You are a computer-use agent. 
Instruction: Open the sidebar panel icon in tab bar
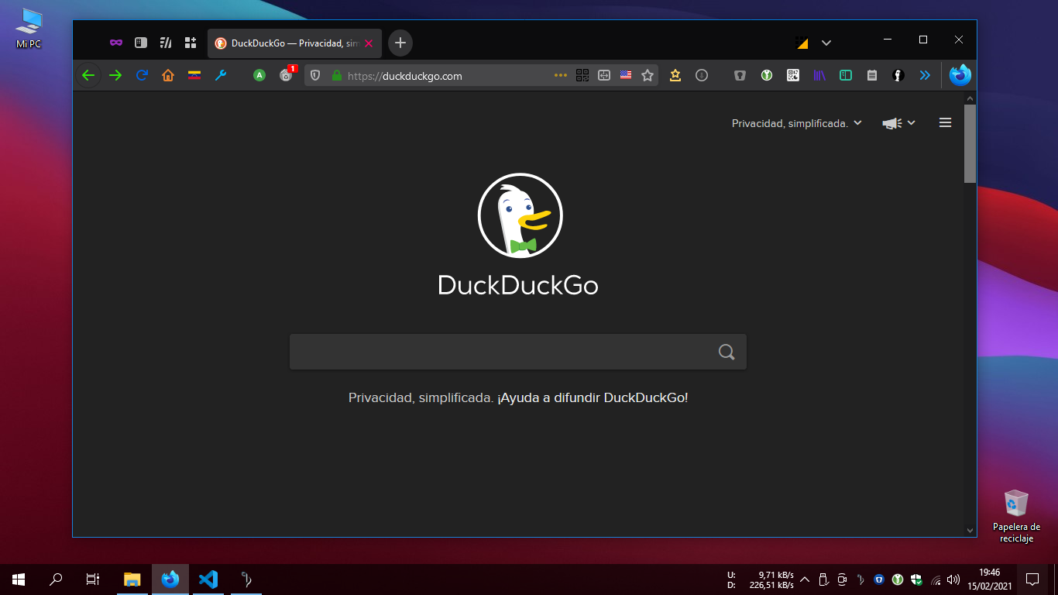tap(140, 43)
